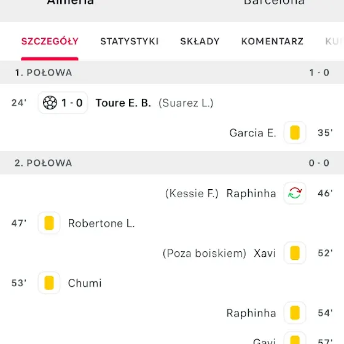Open player Kessie F.
Viewport: 344px width, 344px height.
coord(192,193)
